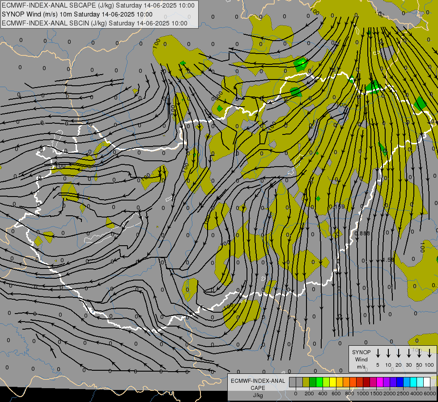Image resolution: width=438 pixels, height=402 pixels.
Task: Click the '600' CAPE scale label
Action: coord(336,394)
